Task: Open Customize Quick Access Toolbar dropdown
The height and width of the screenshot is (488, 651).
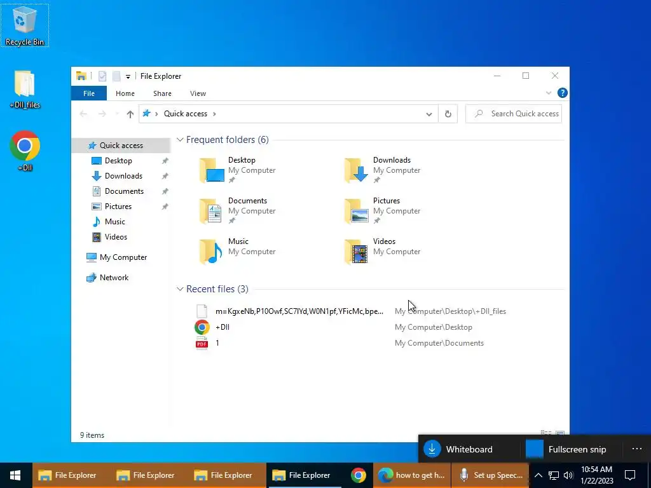Action: pyautogui.click(x=128, y=76)
